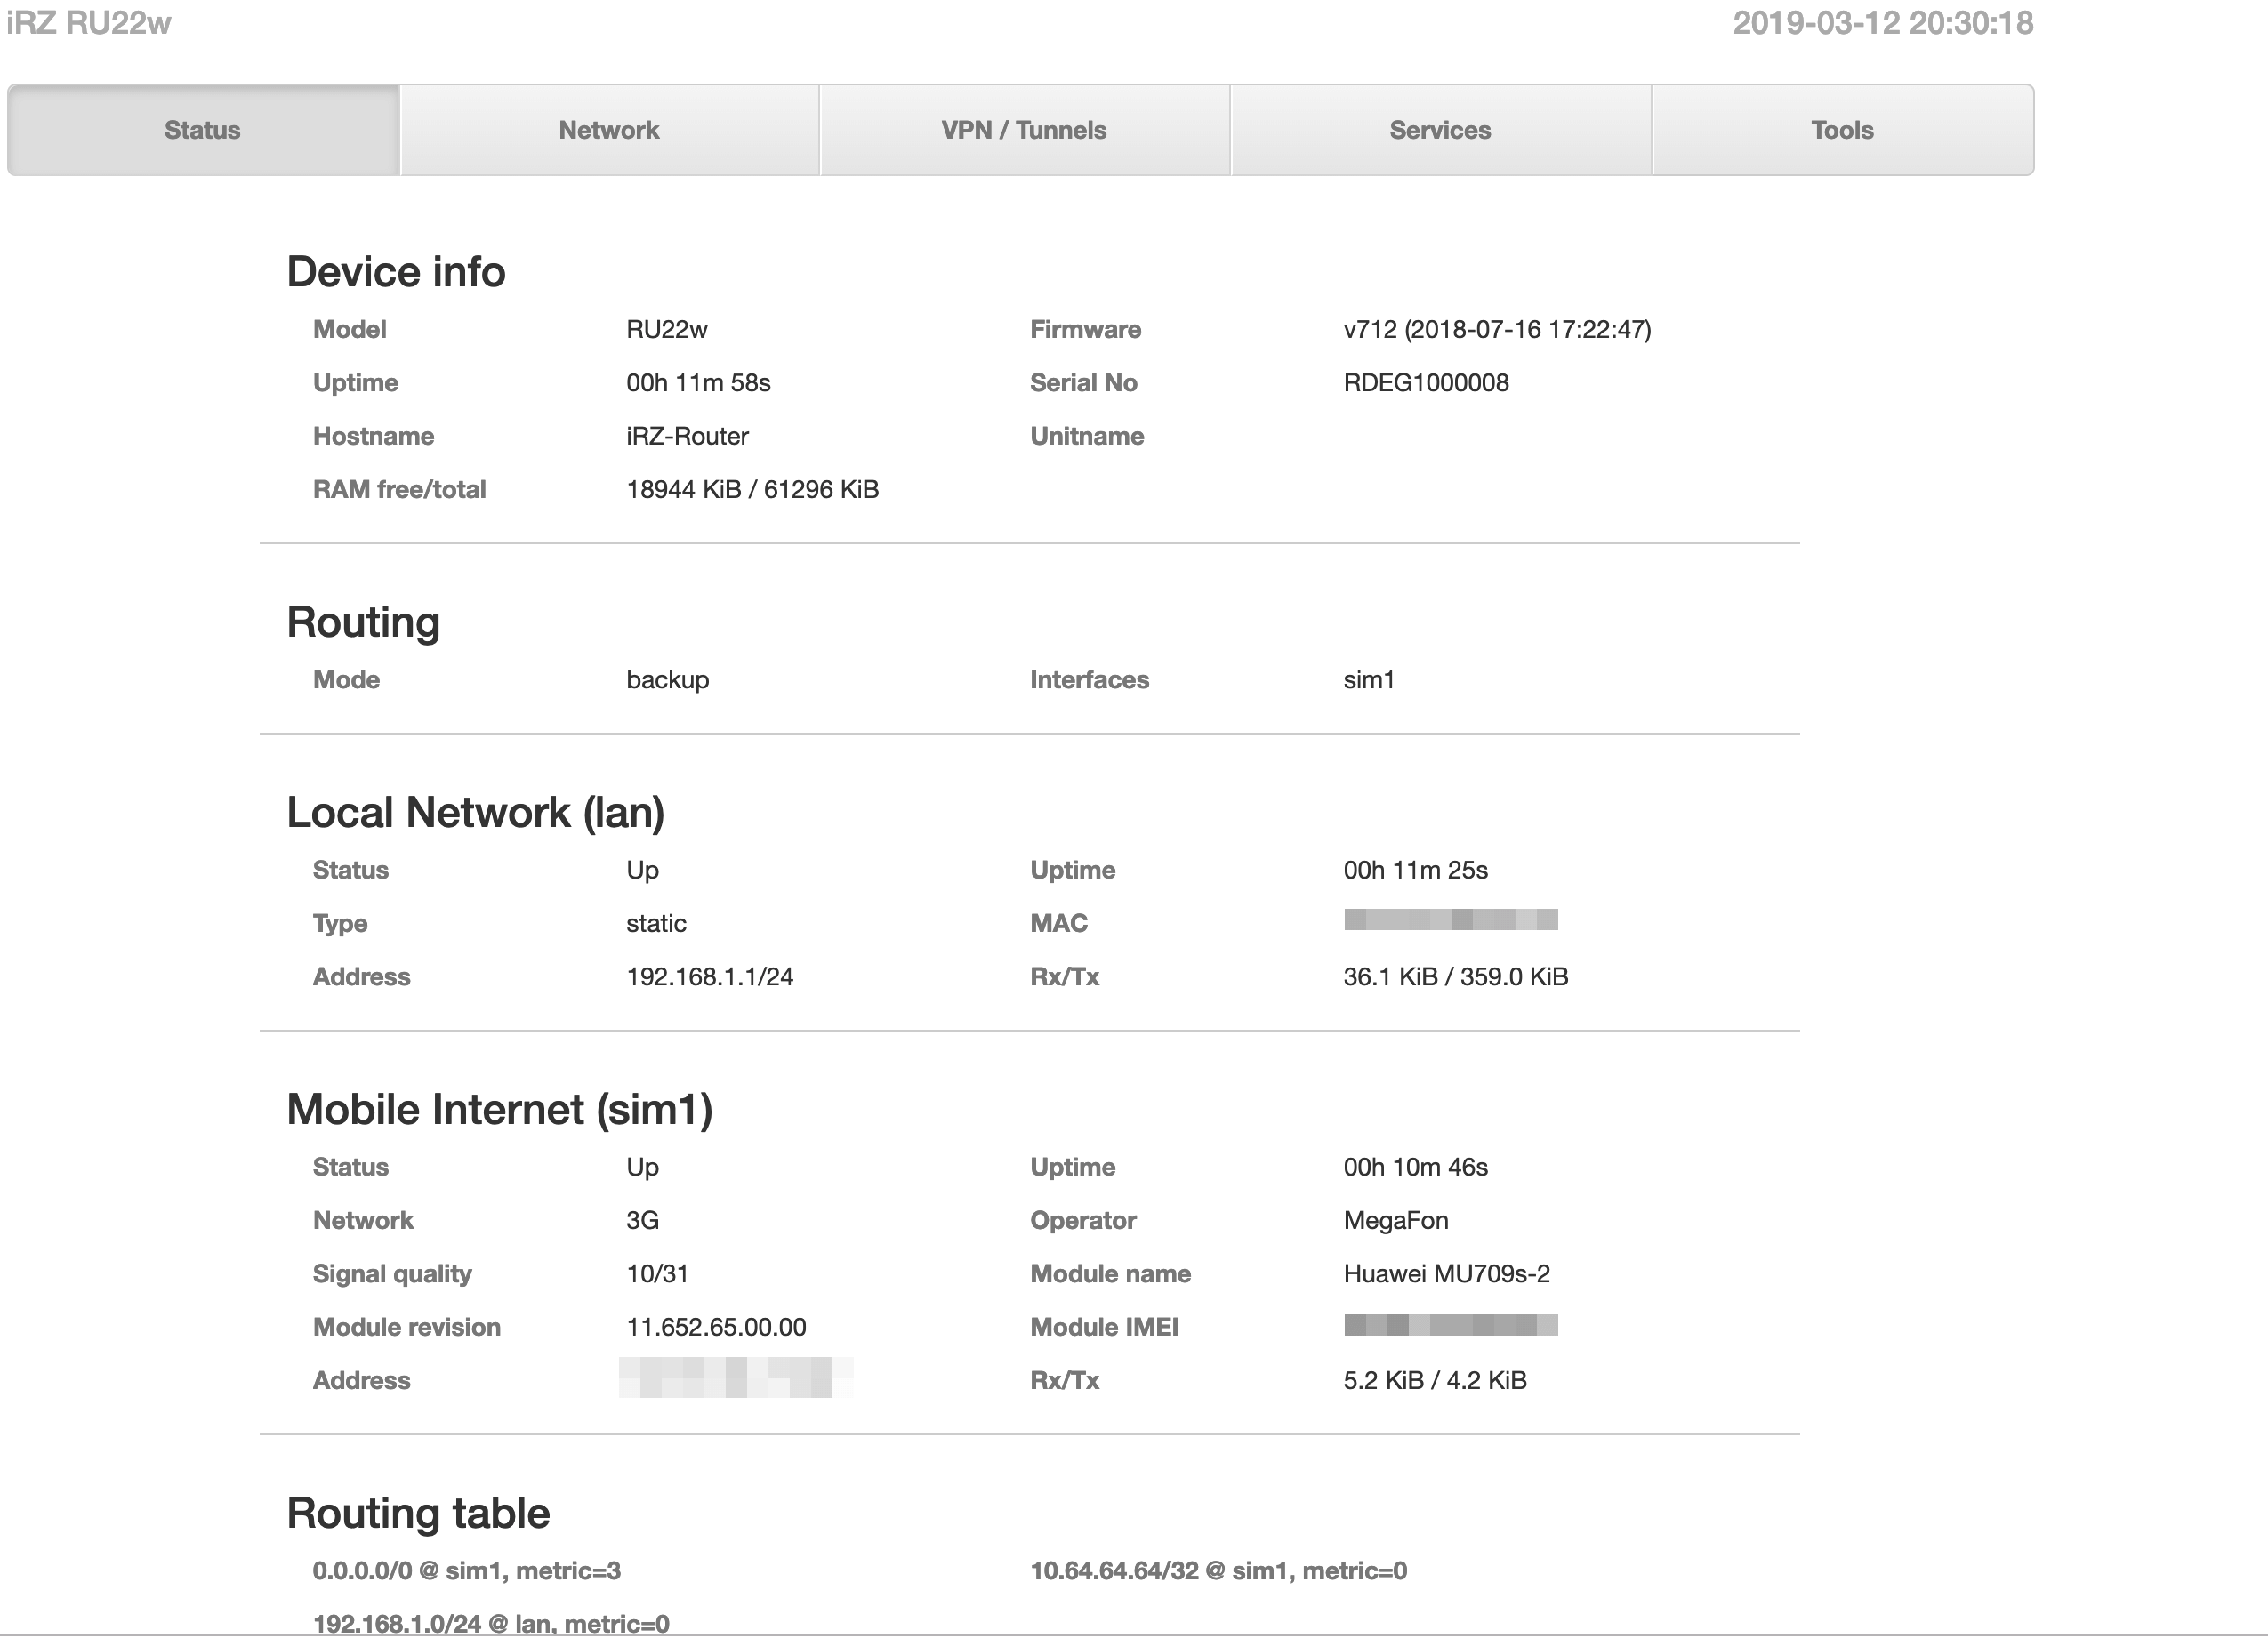Click the blurred Module IMEI value
2268x1638 pixels.
[1450, 1326]
